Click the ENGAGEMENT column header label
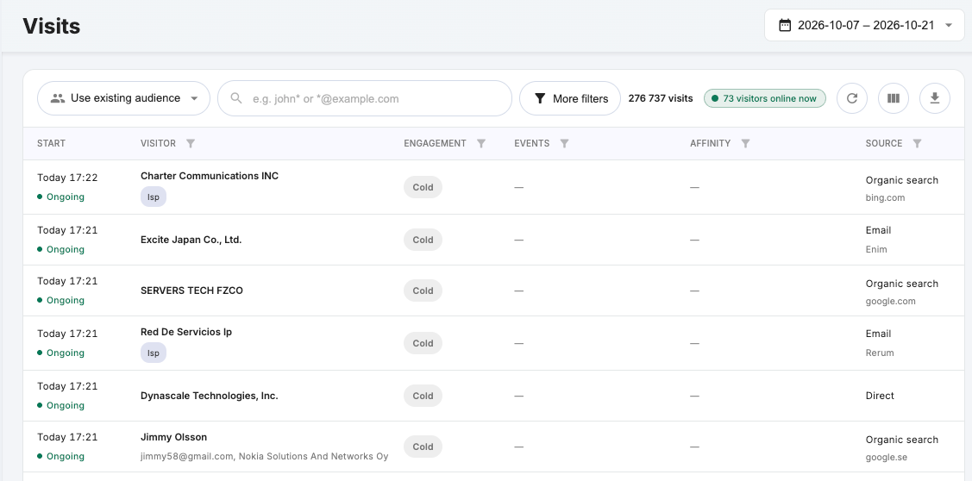 click(436, 144)
